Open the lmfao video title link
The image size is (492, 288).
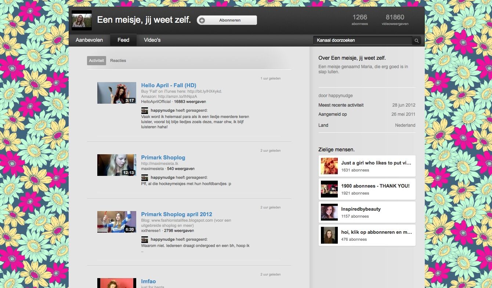(148, 281)
